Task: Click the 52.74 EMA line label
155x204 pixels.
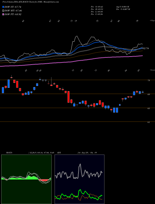Action: pyautogui.click(x=146, y=49)
